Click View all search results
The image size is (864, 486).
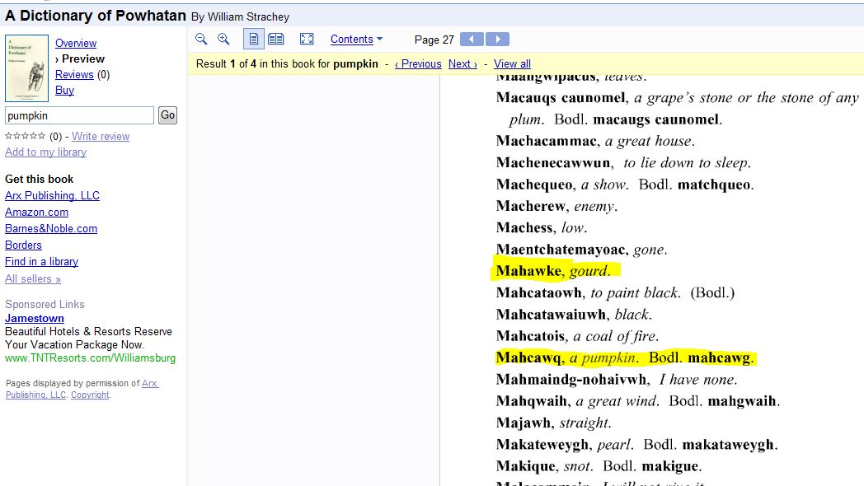point(512,63)
